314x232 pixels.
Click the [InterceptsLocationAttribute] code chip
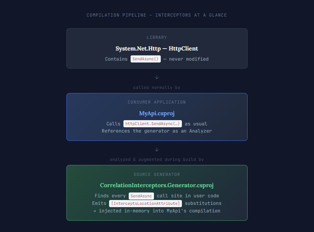pyautogui.click(x=146, y=203)
